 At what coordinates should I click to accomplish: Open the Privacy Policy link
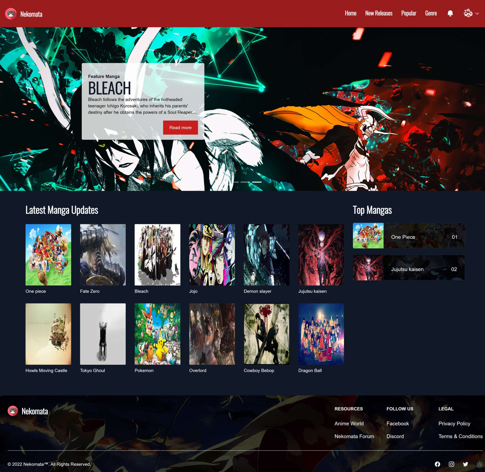[454, 423]
